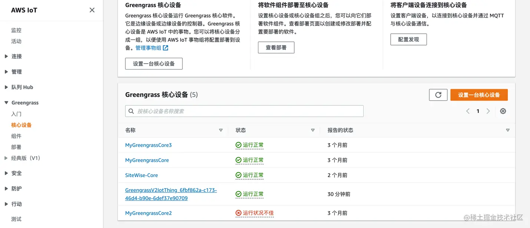Open 入门 under Greengrass
530x228 pixels.
coord(16,114)
